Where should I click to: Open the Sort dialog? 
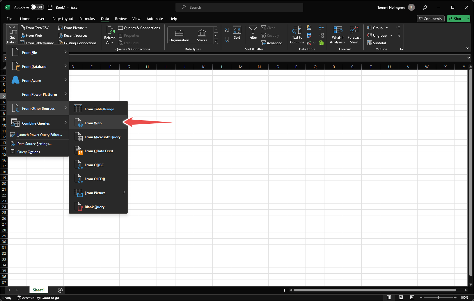coord(237,33)
